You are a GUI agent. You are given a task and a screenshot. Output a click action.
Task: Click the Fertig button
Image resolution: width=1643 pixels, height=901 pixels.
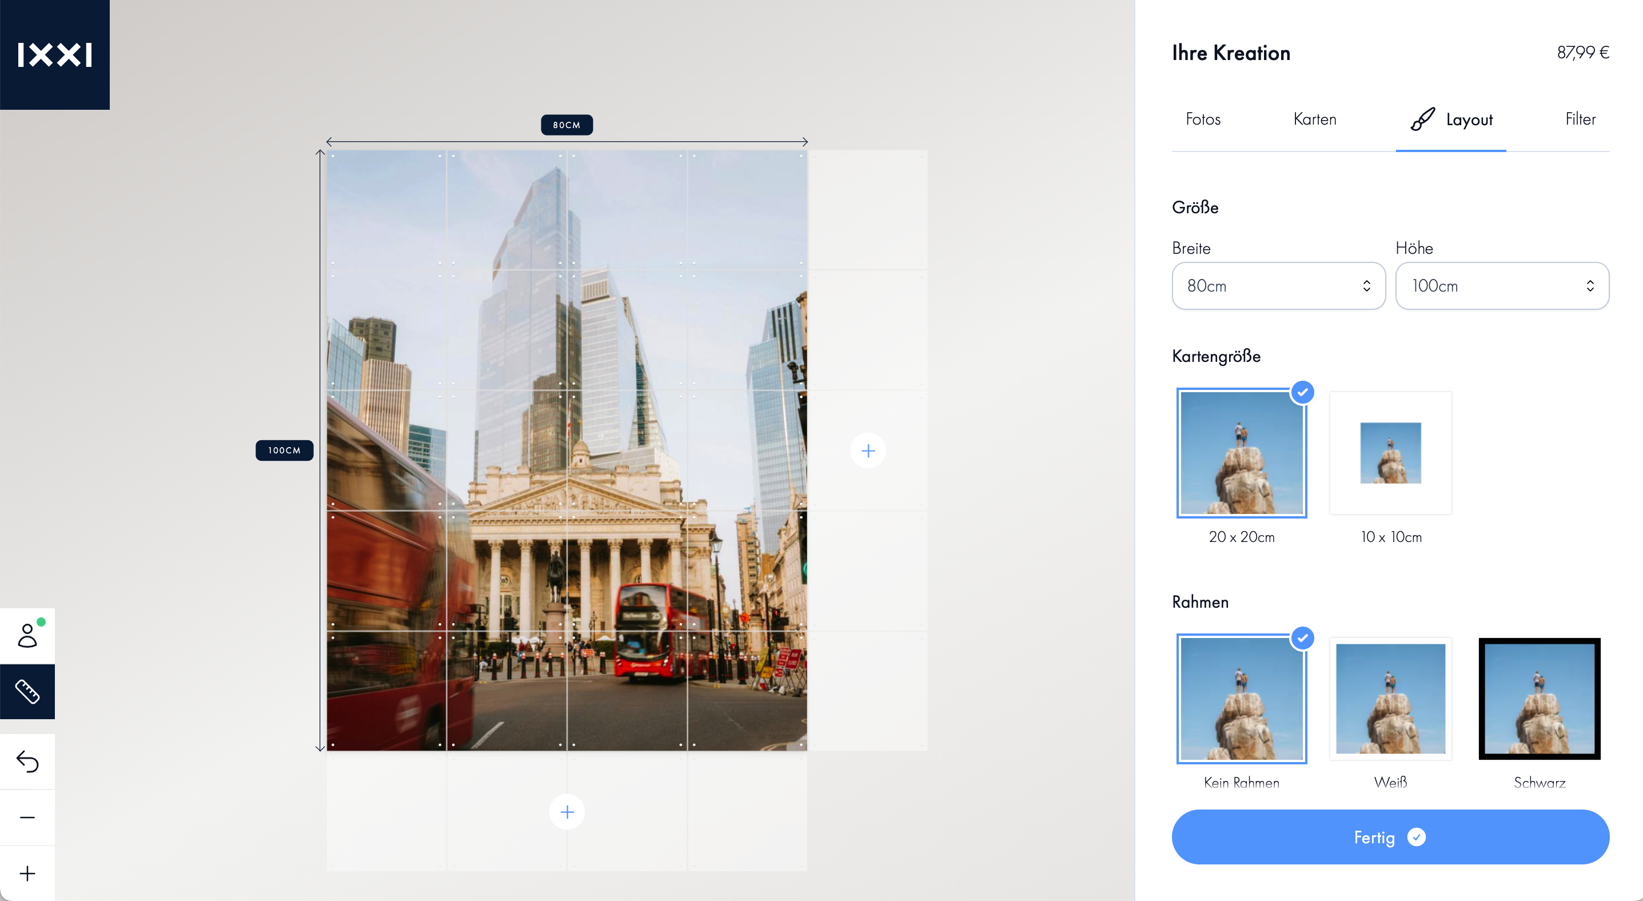(x=1390, y=837)
